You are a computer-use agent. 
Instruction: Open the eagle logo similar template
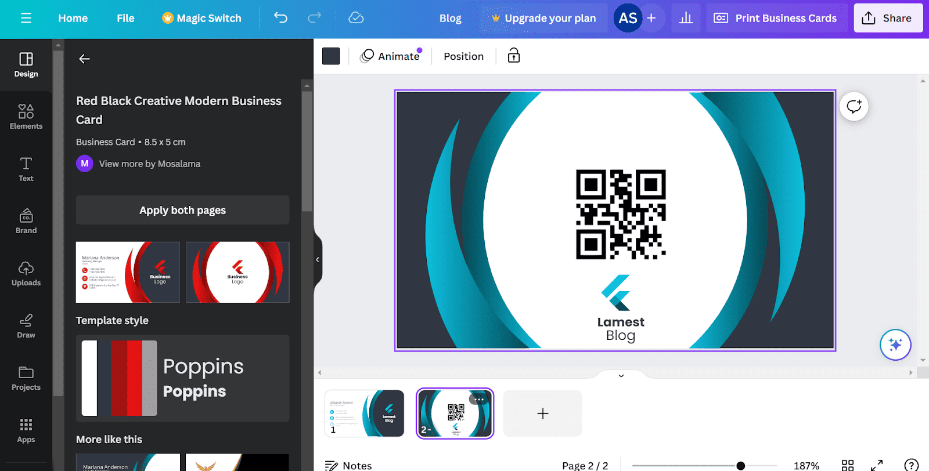[x=237, y=462]
